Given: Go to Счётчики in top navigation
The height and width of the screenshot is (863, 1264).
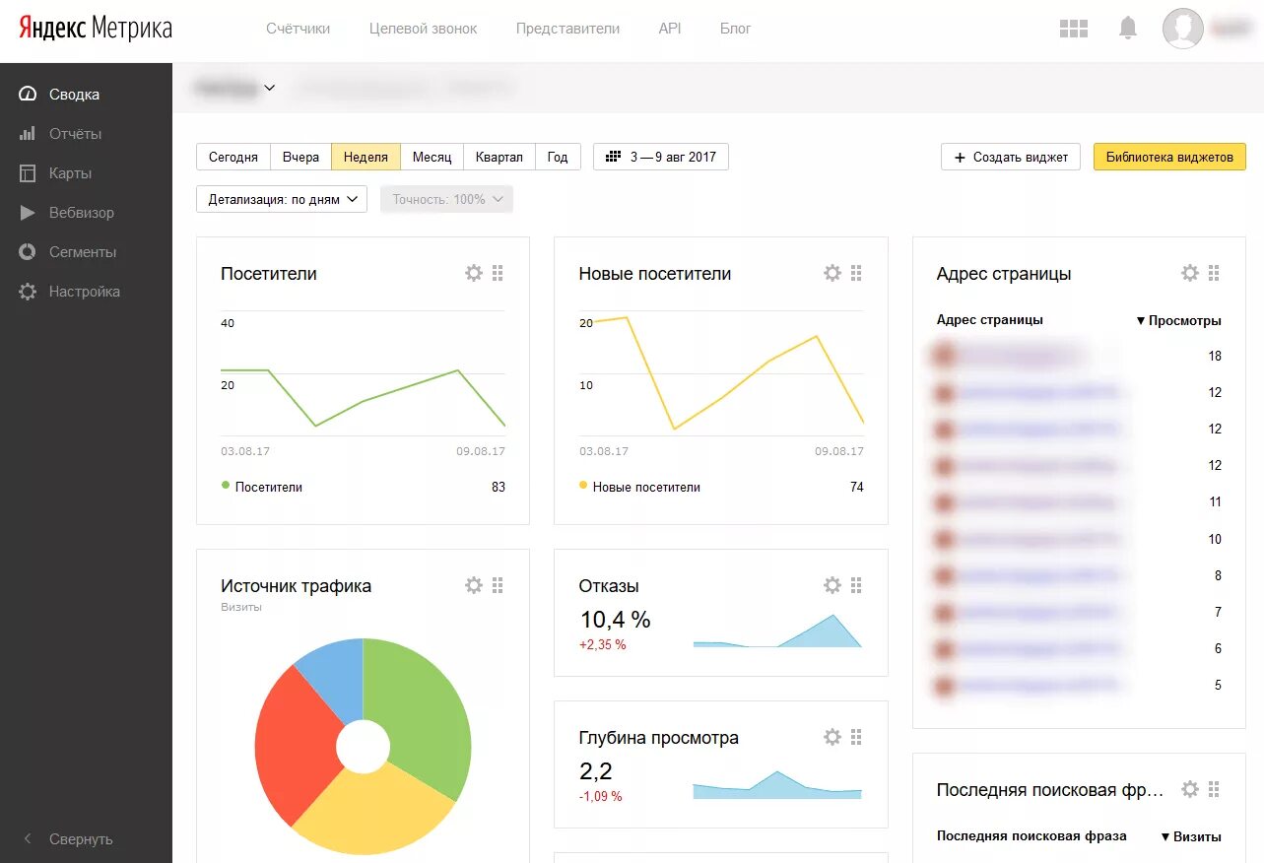Looking at the screenshot, I should (299, 29).
